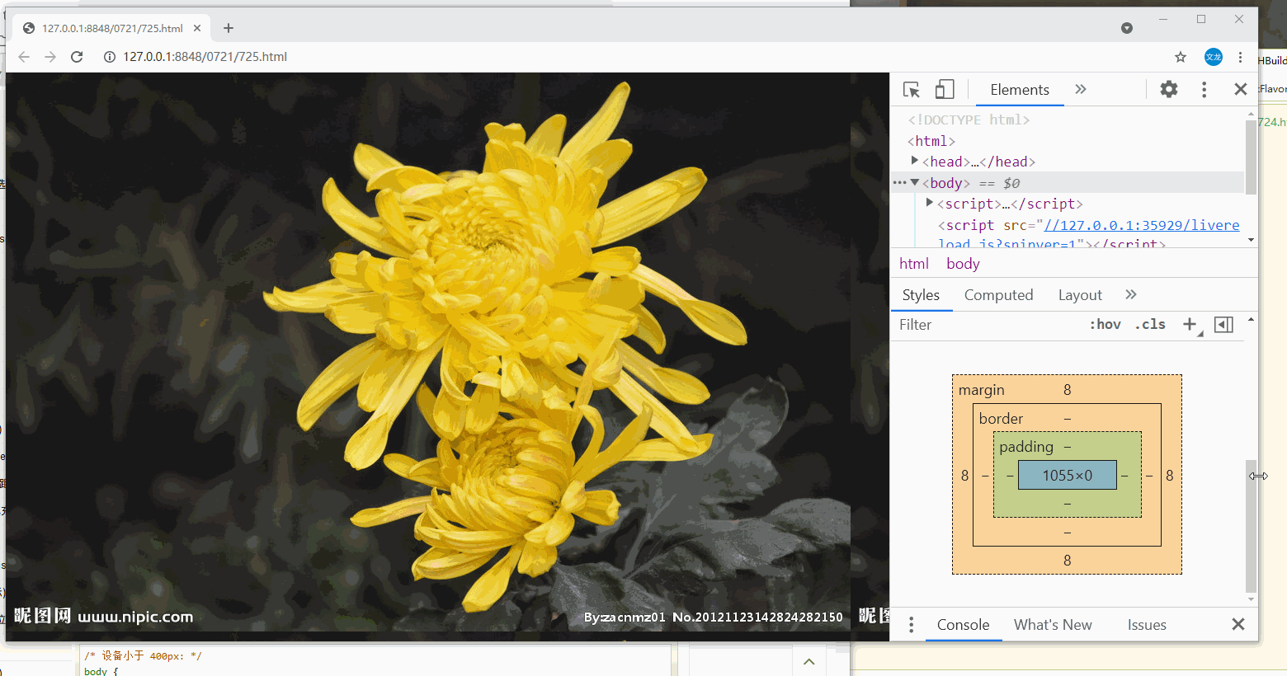
Task: Open the Styles tab
Action: (x=921, y=295)
